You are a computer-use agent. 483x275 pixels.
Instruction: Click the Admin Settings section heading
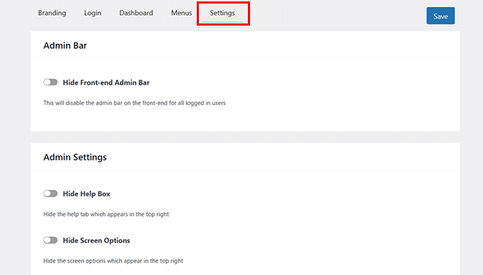(75, 157)
